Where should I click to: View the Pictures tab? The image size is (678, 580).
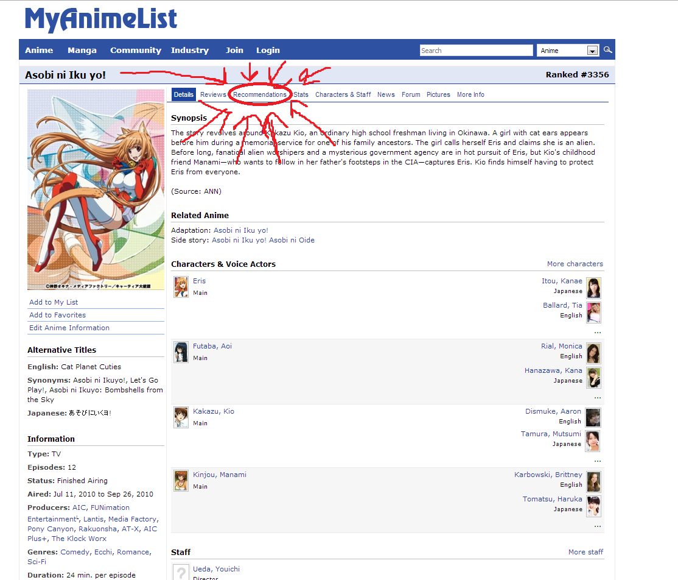pos(438,94)
